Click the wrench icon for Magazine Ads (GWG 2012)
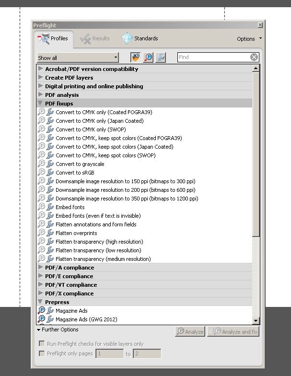291x376 pixels. (50, 319)
